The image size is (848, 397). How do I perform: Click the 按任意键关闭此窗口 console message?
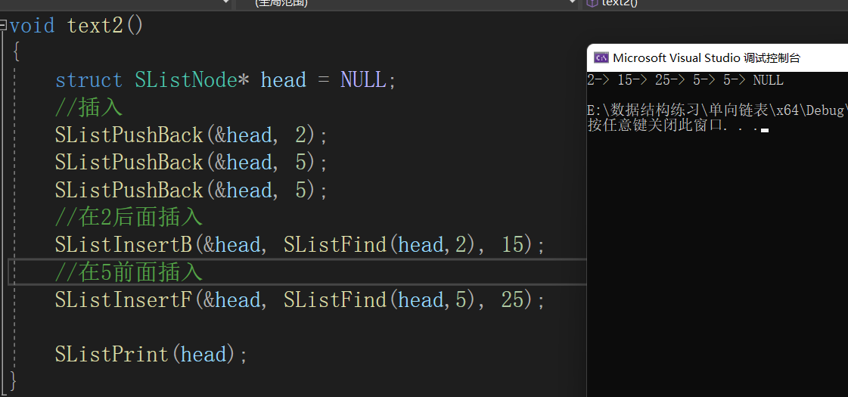click(x=672, y=126)
